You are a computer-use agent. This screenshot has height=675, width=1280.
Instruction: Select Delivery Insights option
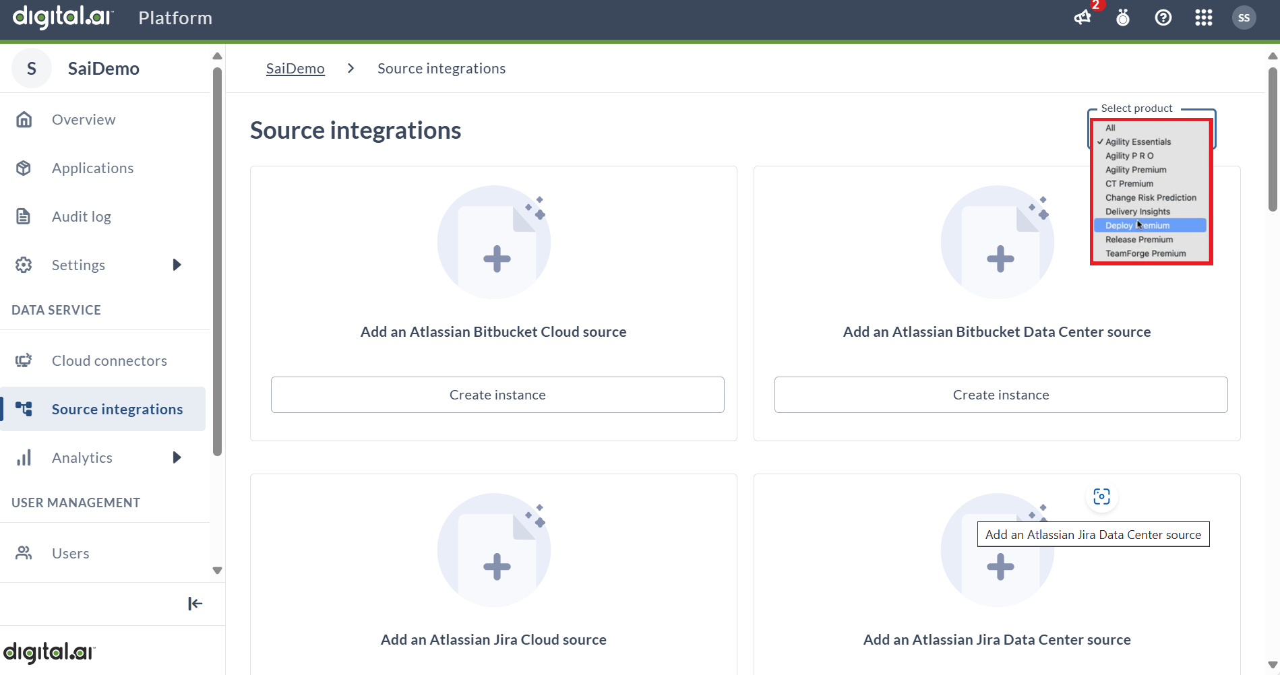point(1151,212)
